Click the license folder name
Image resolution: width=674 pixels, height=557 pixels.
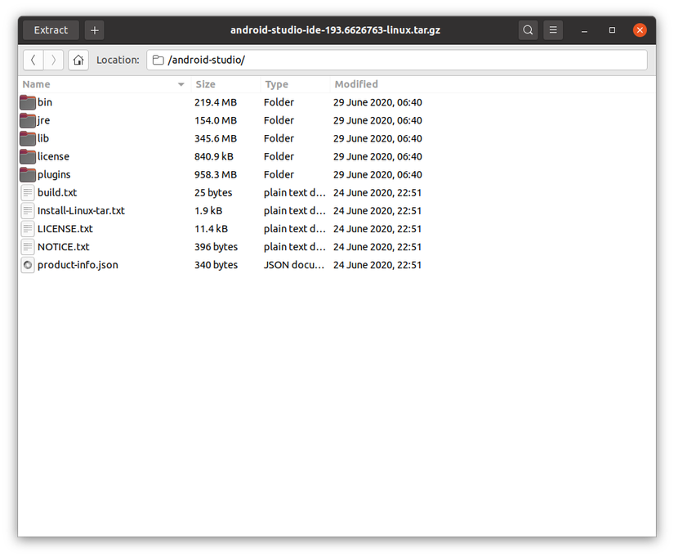[x=53, y=157]
